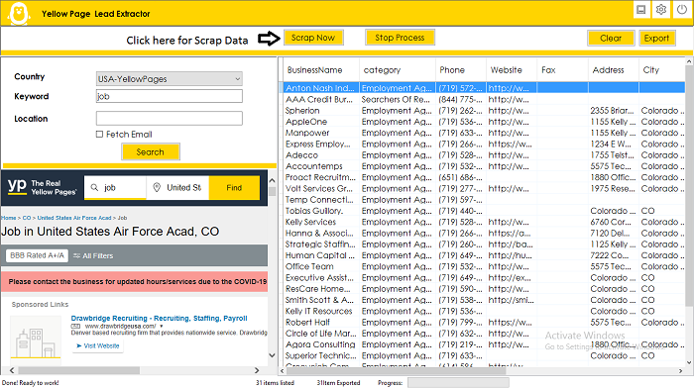Open the Visit Website link for Drawbridge
The width and height of the screenshot is (694, 389).
98,345
